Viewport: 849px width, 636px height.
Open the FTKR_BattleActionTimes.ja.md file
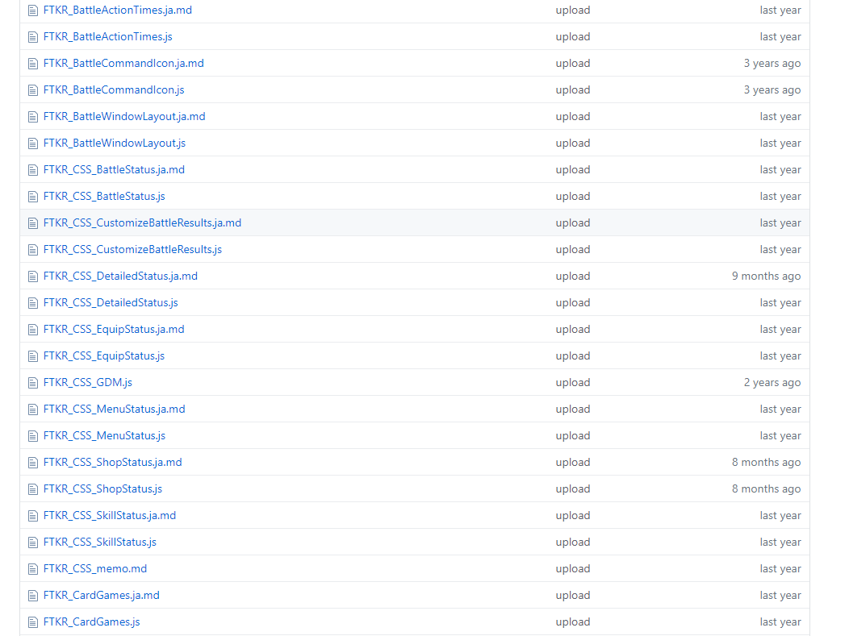coord(118,10)
